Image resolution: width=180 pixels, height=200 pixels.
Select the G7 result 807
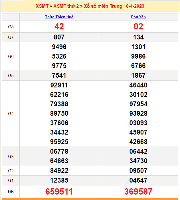(59, 37)
